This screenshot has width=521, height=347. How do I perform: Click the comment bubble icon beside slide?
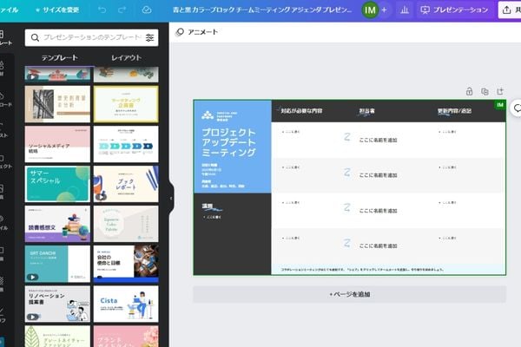tap(517, 108)
